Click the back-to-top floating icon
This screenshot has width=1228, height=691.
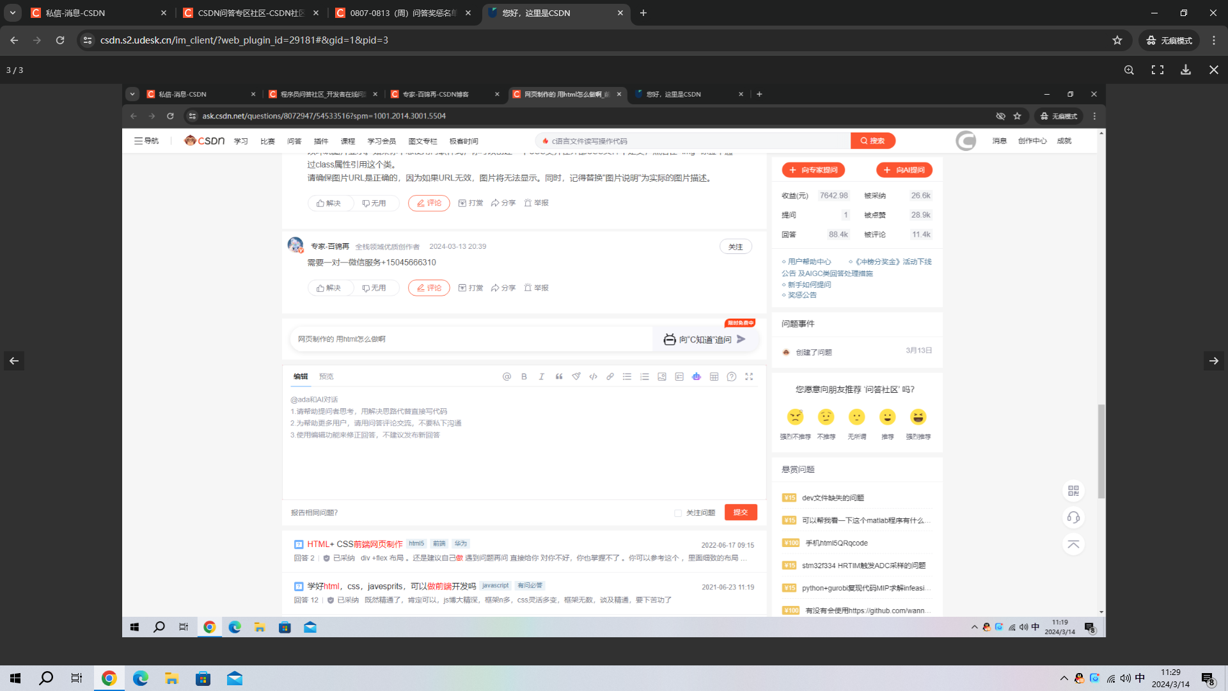click(1074, 544)
